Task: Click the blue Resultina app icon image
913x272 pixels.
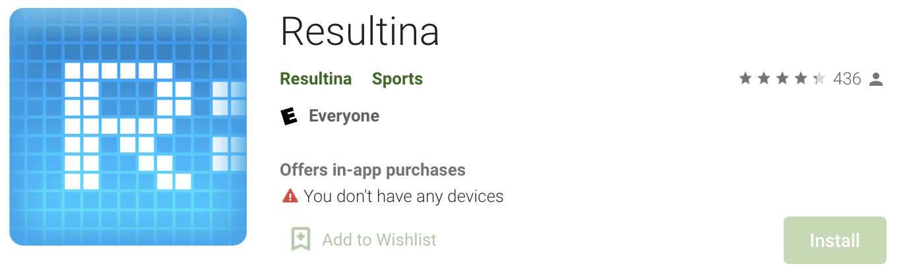Action: pos(128,127)
